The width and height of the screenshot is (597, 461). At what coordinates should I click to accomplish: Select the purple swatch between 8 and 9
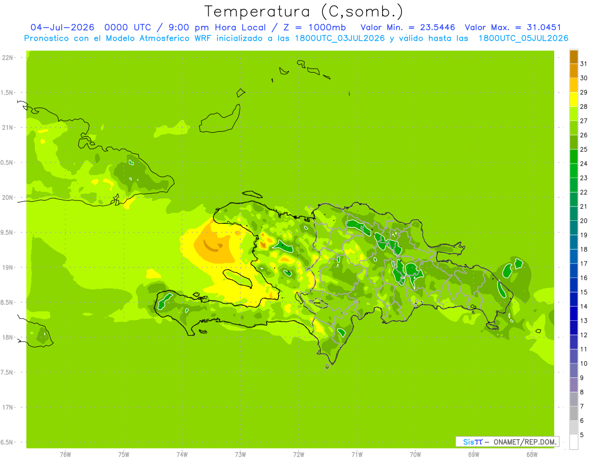coord(574,385)
